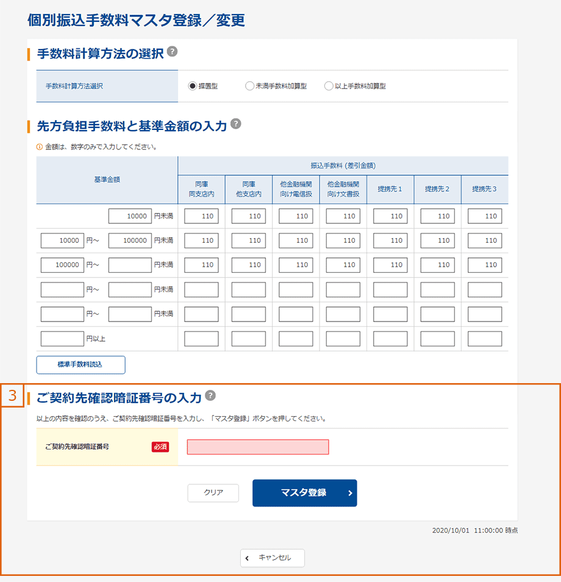Image resolution: width=561 pixels, height=582 pixels.
Task: Click second row 提携先3 fee field
Action: pyautogui.click(x=485, y=240)
